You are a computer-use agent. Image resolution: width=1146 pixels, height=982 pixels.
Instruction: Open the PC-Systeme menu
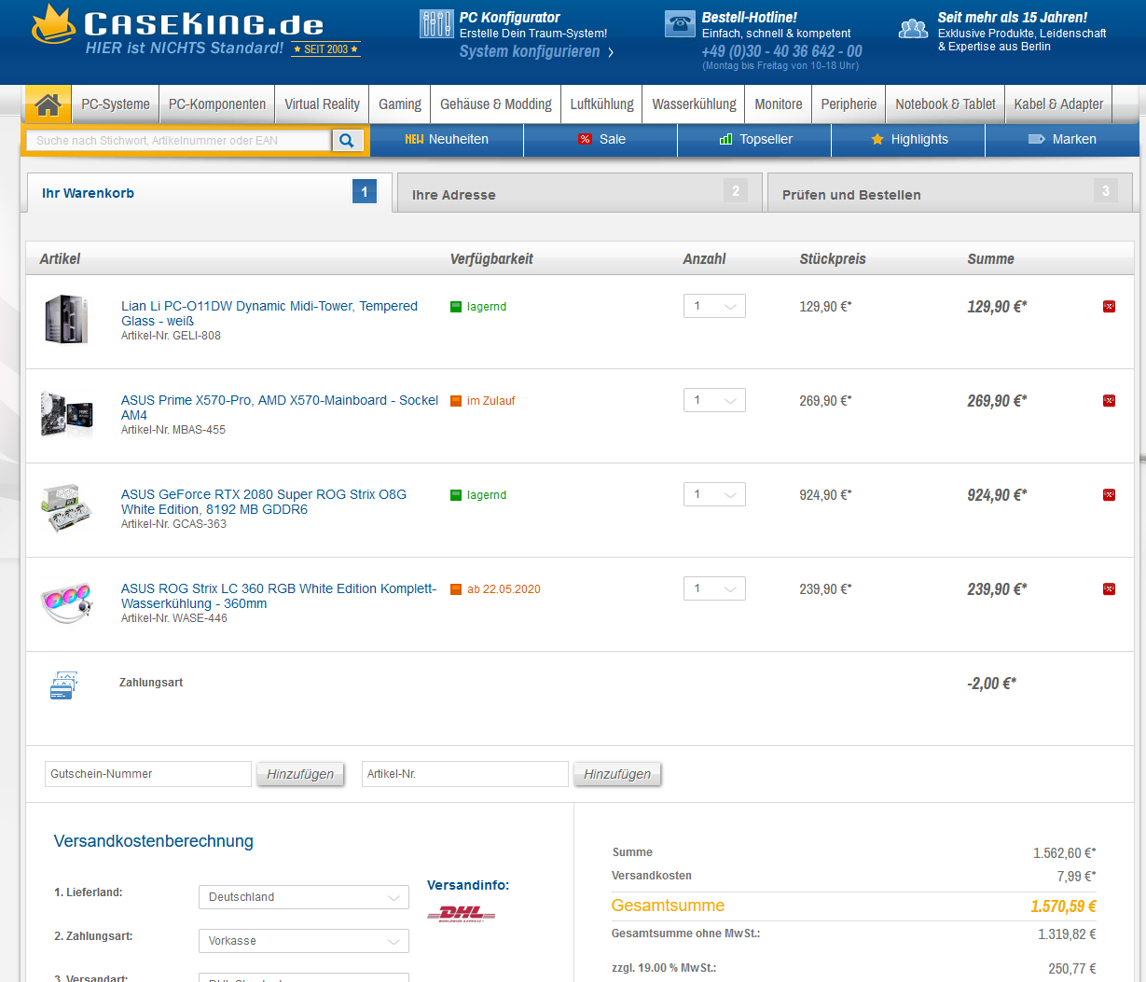tap(116, 104)
